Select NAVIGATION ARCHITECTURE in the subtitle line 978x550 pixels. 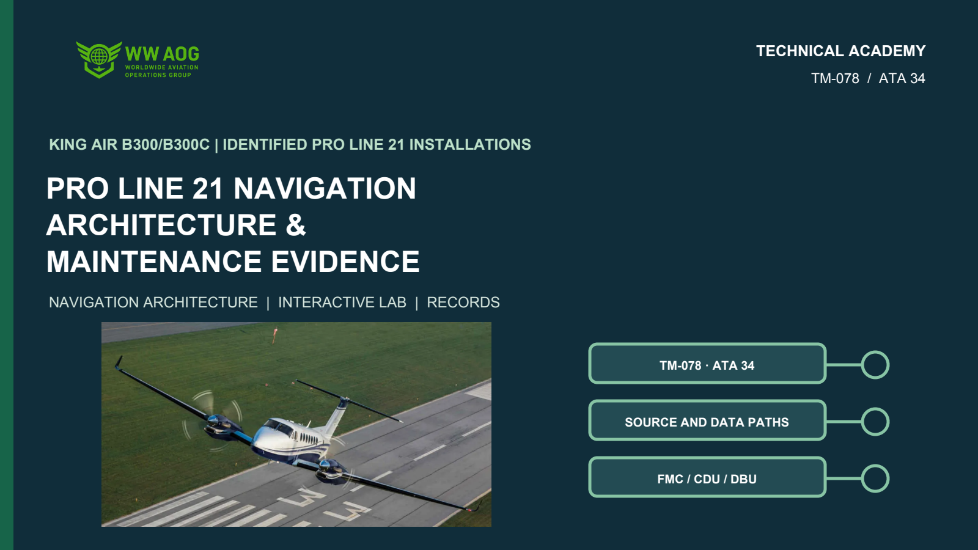[153, 302]
